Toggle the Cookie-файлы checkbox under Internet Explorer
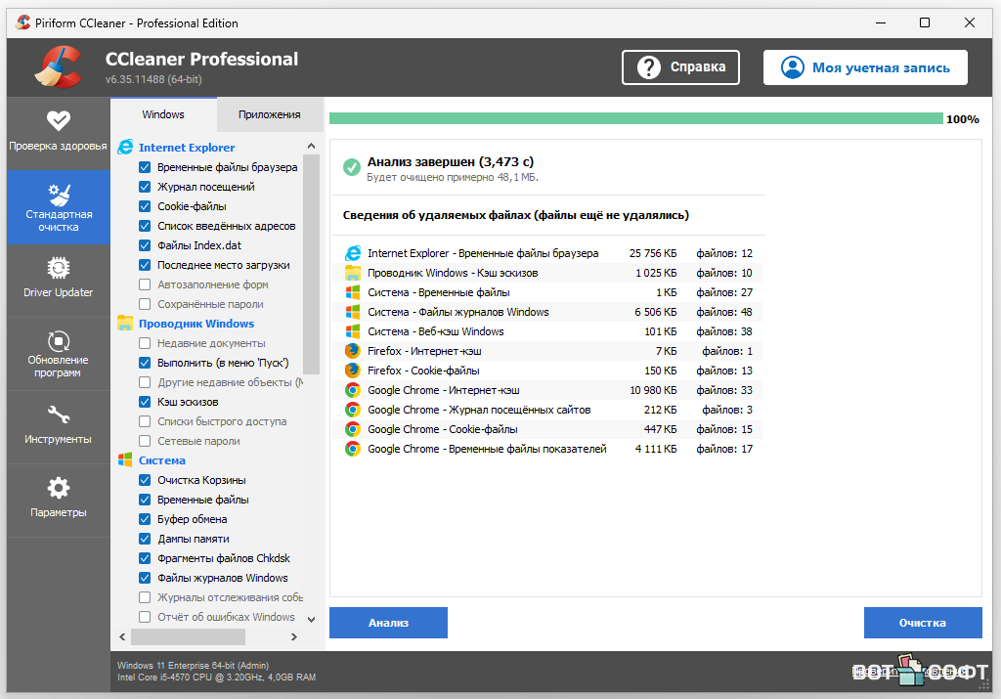The width and height of the screenshot is (1001, 699). pyautogui.click(x=145, y=206)
